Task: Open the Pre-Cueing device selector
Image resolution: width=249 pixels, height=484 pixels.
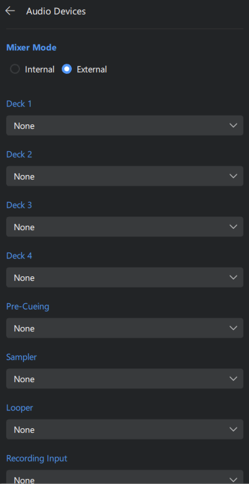Action: (x=125, y=328)
